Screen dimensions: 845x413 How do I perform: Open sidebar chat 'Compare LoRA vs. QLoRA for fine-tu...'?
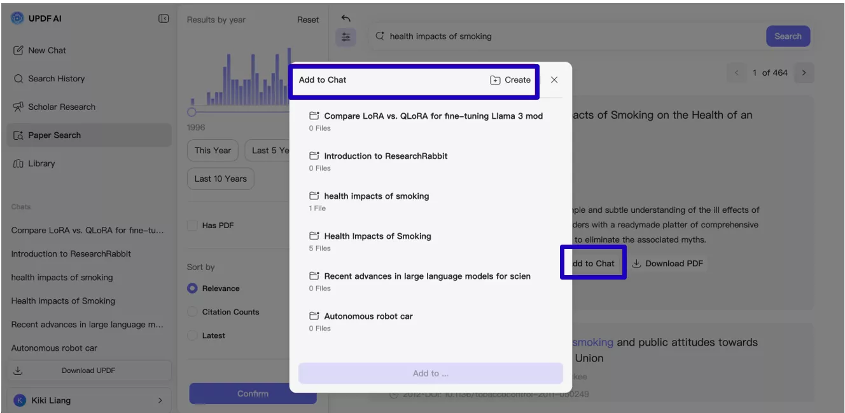pyautogui.click(x=87, y=230)
